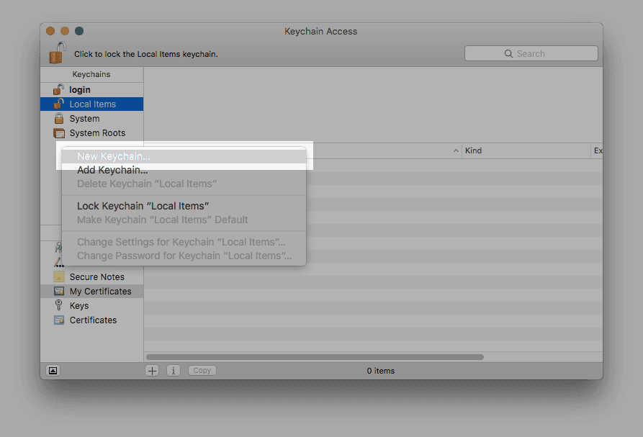Click the My Certificates category icon
643x437 pixels.
coord(59,292)
